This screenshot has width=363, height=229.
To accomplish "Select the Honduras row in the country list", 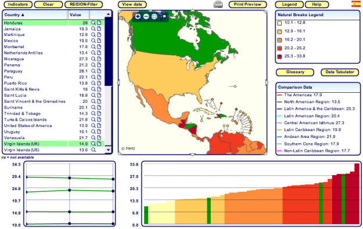I will coord(54,23).
